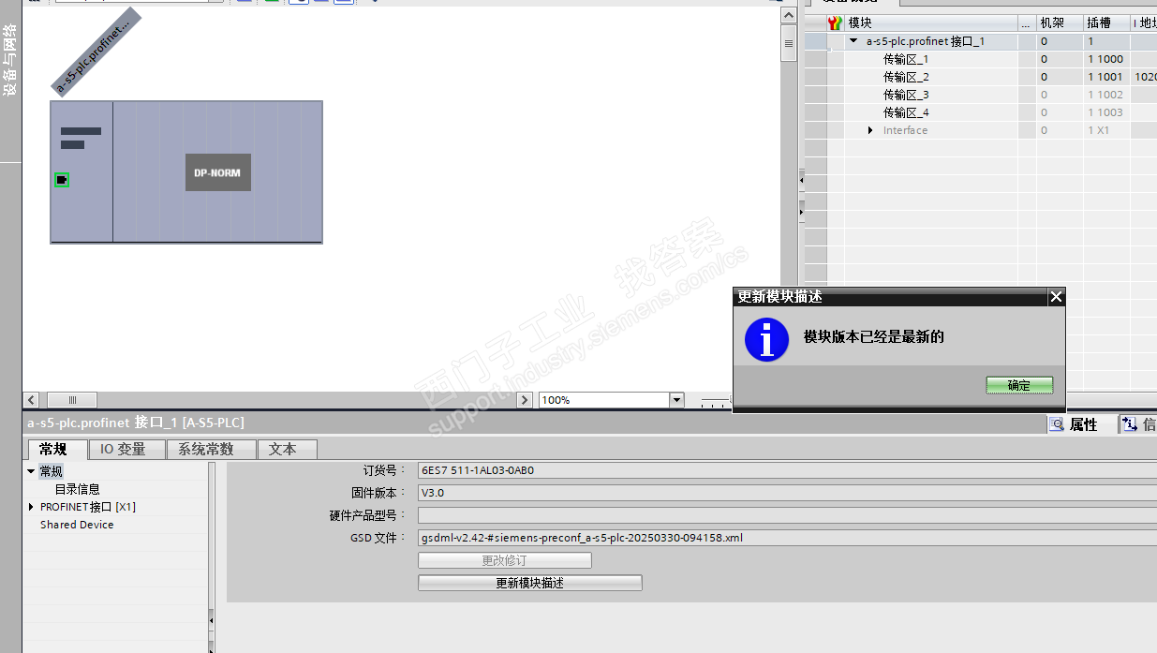Open the 100% zoom dropdown

click(677, 400)
